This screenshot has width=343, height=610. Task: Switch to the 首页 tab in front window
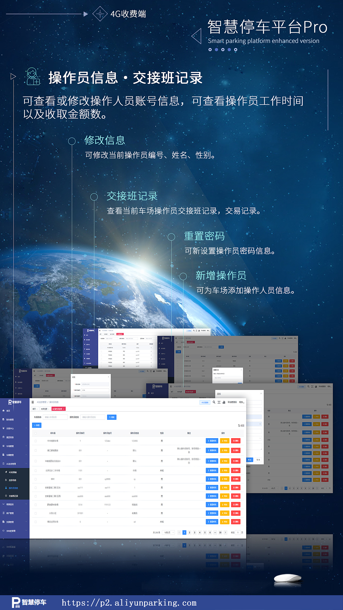tap(35, 409)
